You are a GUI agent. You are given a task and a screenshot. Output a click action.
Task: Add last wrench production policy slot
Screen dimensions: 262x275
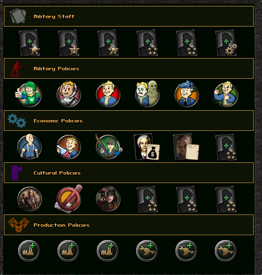[226, 250]
